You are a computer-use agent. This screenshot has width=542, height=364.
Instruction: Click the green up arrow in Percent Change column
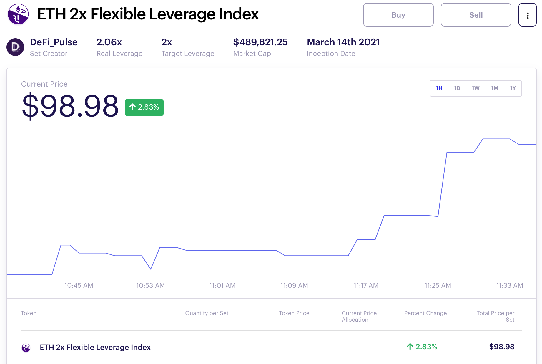click(x=410, y=347)
